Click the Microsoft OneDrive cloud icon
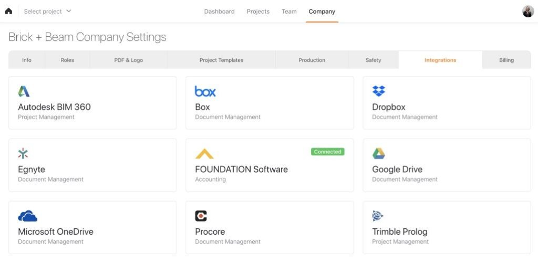 click(x=27, y=216)
